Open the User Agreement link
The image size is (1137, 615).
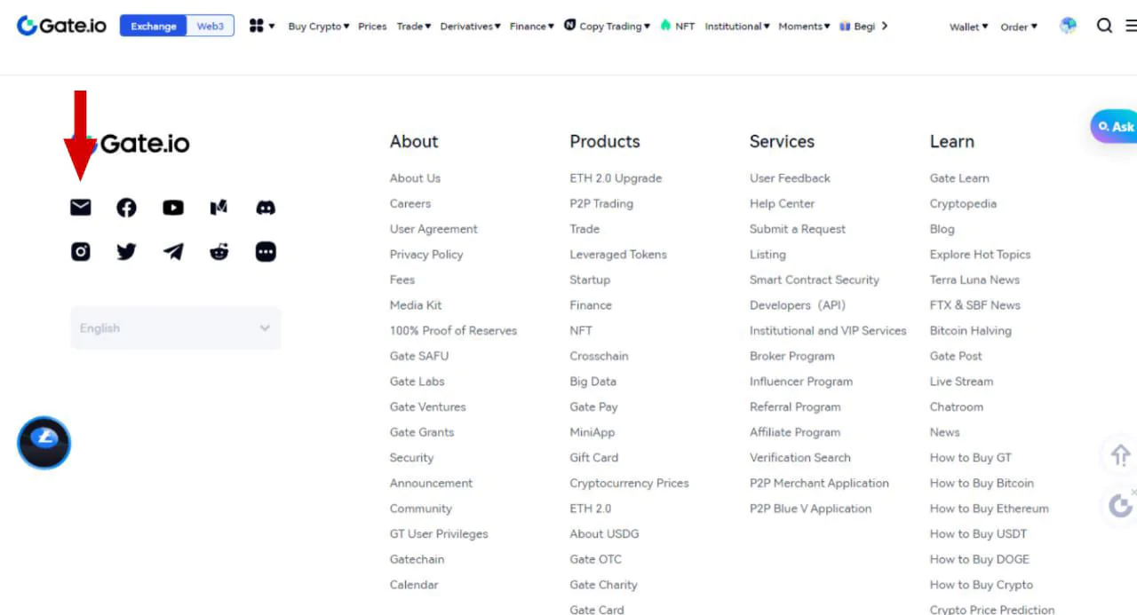433,229
